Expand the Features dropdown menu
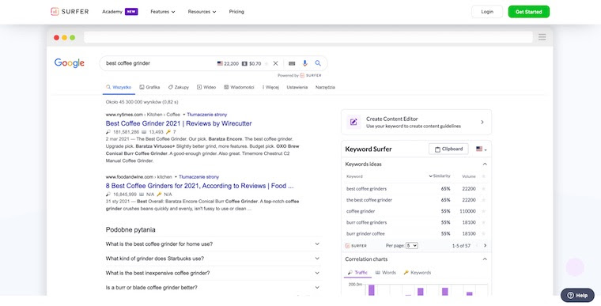 (163, 12)
